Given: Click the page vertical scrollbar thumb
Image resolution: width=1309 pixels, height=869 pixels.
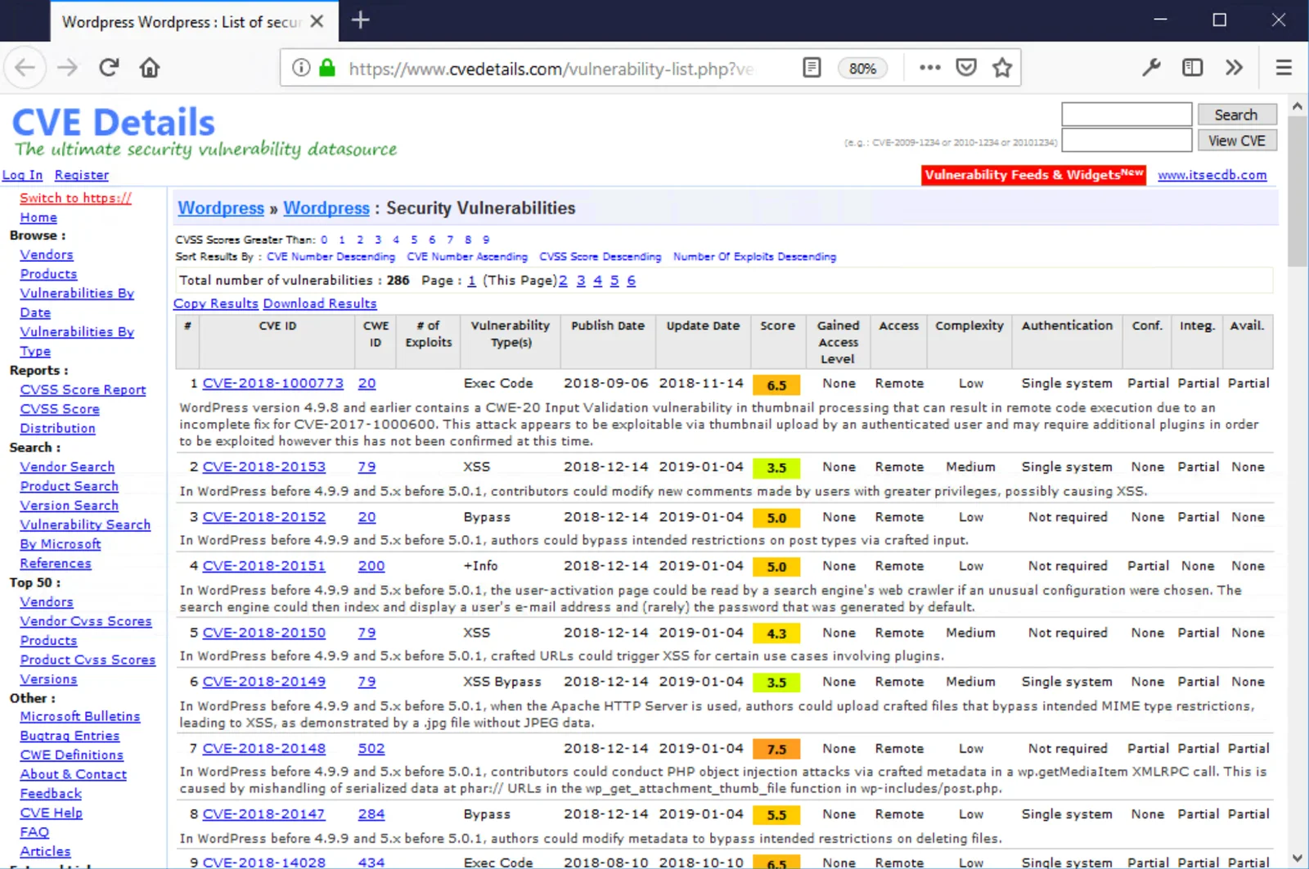Looking at the screenshot, I should [x=1297, y=191].
